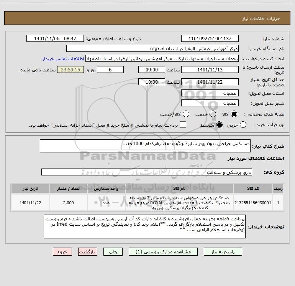Click the بازگشت back button
Viewport: 295px width, 286px height.
click(x=88, y=252)
